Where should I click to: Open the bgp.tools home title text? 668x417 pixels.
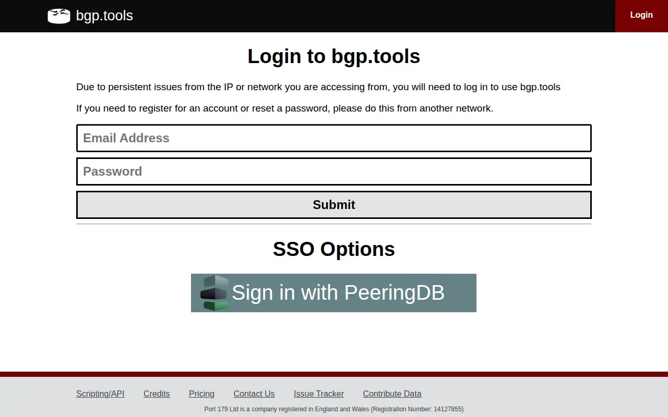coord(104,16)
